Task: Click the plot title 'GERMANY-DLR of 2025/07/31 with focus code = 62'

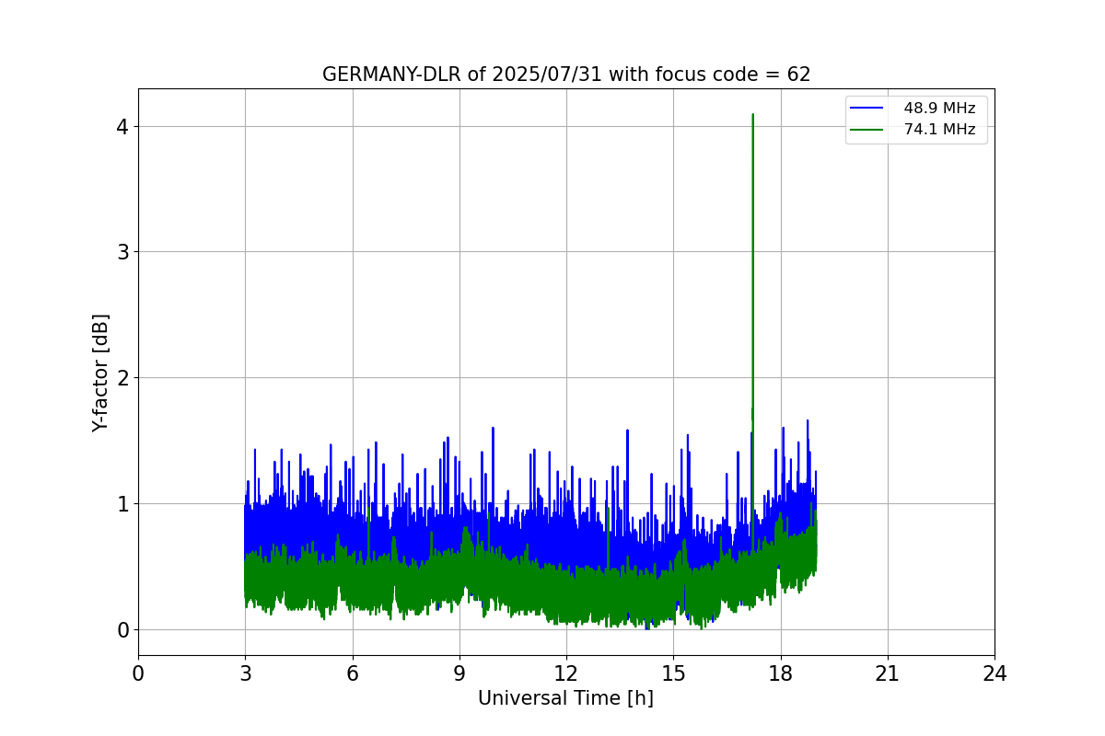Action: point(566,75)
